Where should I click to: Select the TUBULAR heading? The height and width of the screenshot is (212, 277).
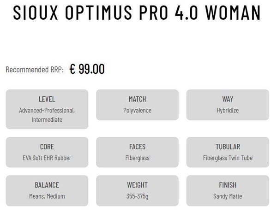point(228,147)
